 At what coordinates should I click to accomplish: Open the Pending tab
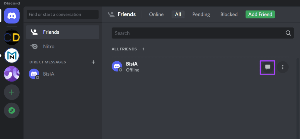coord(201,14)
